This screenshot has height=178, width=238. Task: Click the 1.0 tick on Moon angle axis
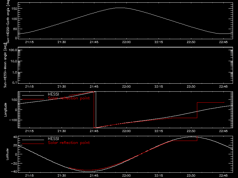(x=15, y=72)
